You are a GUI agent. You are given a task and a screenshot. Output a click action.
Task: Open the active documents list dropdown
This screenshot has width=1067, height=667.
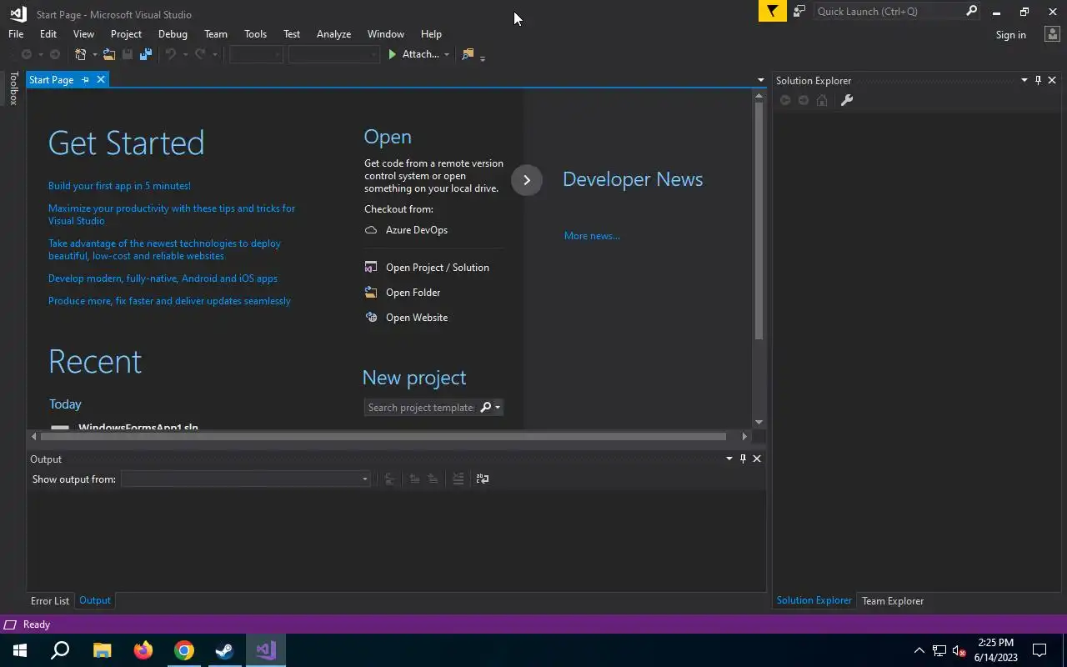coord(760,80)
